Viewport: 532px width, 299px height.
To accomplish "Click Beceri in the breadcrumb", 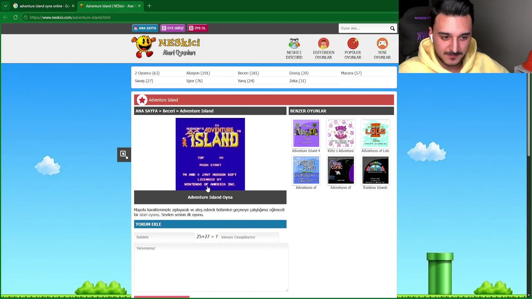I will point(169,111).
